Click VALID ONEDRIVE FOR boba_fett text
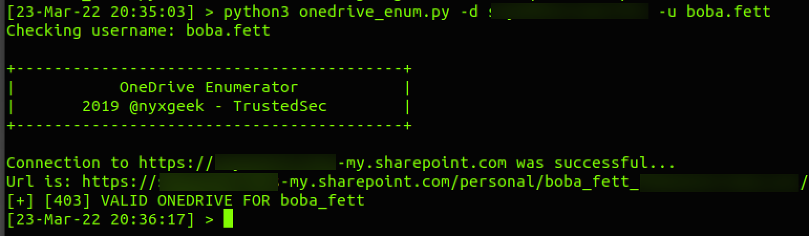Screen dimensions: 809x236 pos(232,201)
